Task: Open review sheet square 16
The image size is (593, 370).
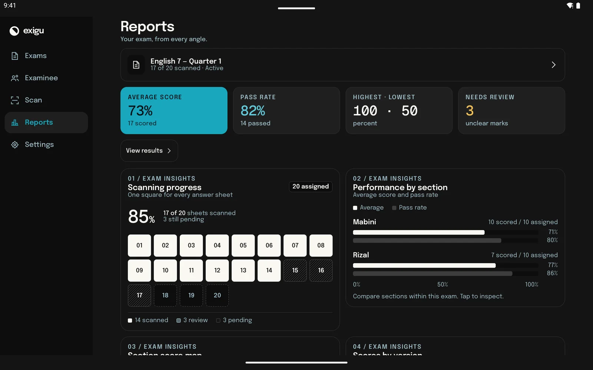Action: [x=321, y=270]
